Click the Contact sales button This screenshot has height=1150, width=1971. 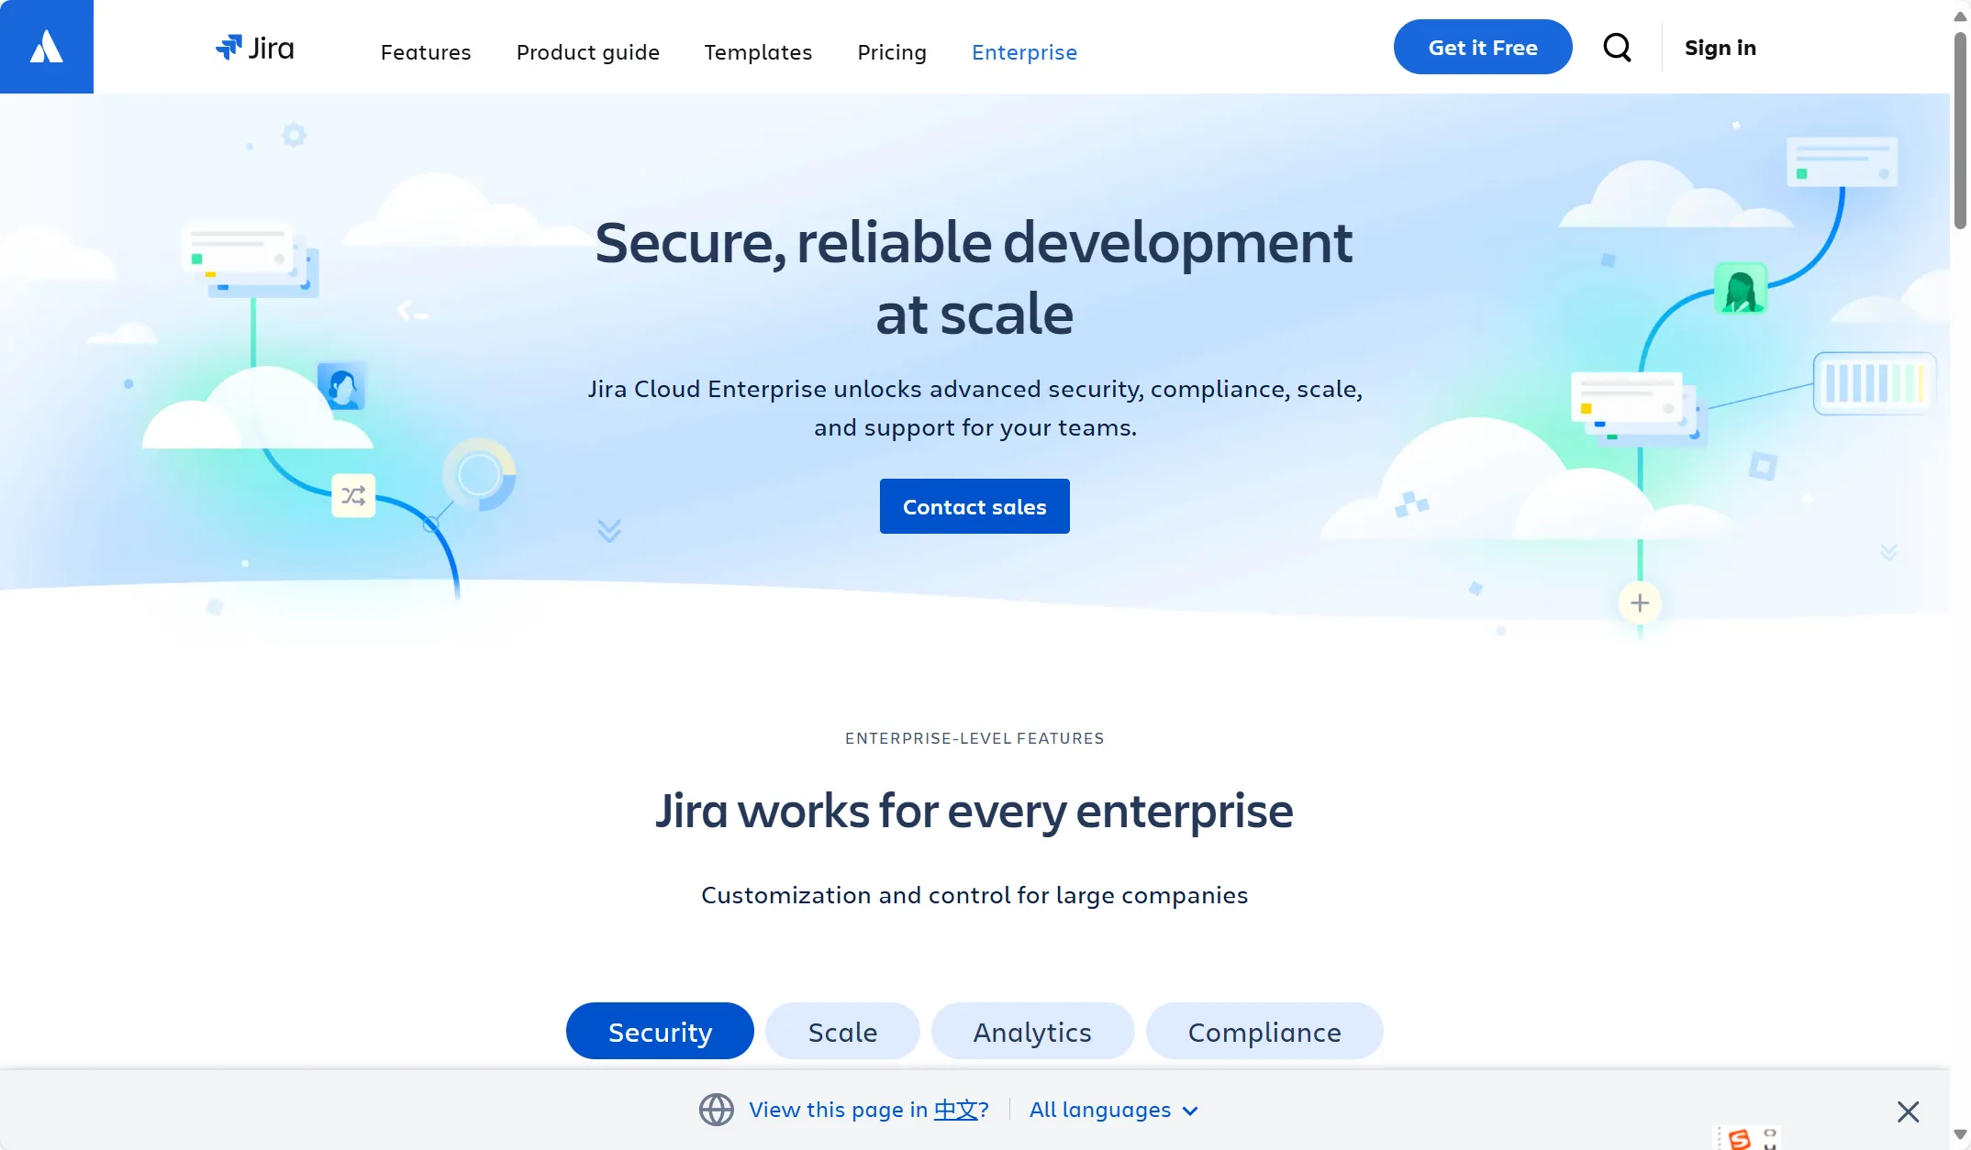click(x=974, y=505)
